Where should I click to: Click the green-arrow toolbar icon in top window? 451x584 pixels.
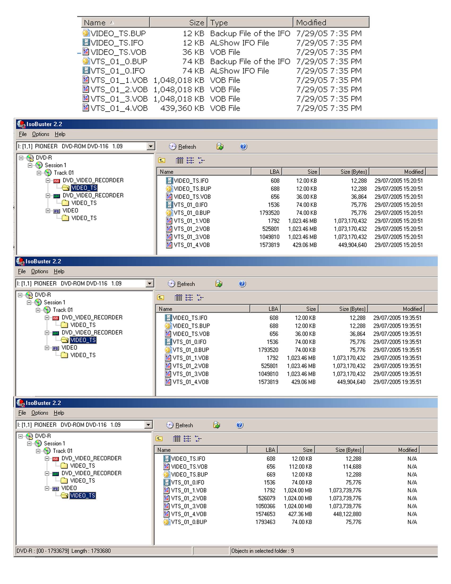click(220, 147)
